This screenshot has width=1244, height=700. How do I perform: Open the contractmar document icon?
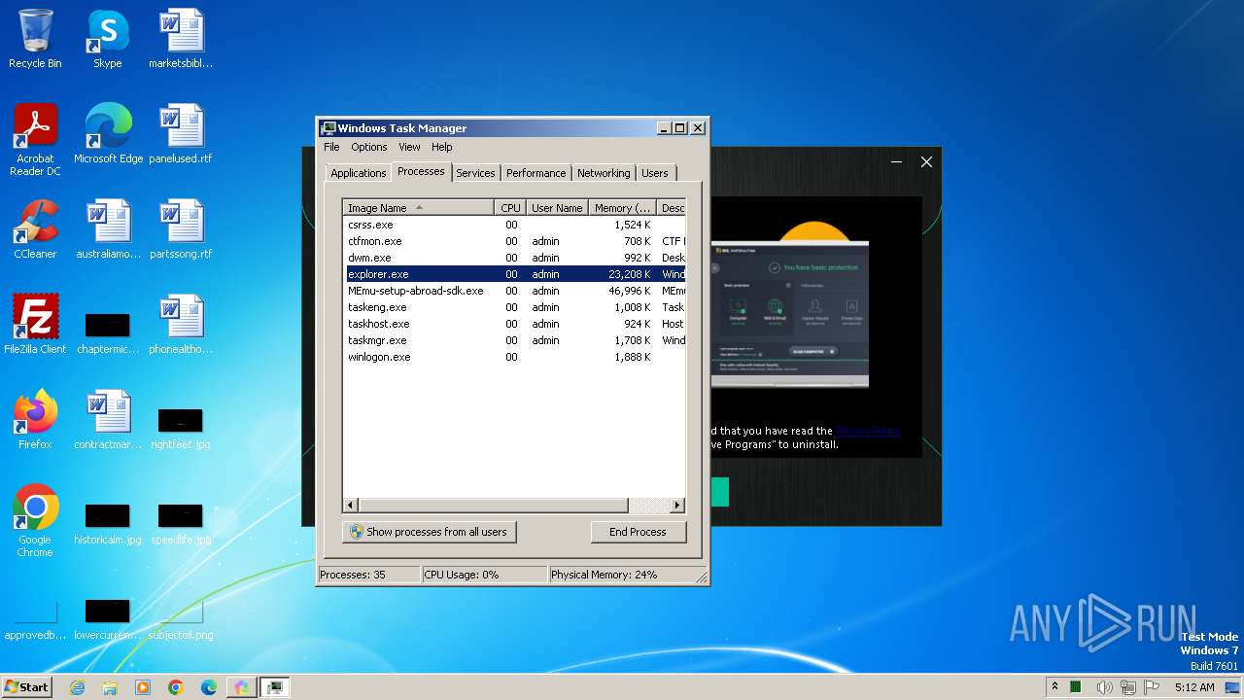(x=108, y=420)
